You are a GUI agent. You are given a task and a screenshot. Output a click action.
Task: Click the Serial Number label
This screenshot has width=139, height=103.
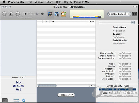coord(120,40)
